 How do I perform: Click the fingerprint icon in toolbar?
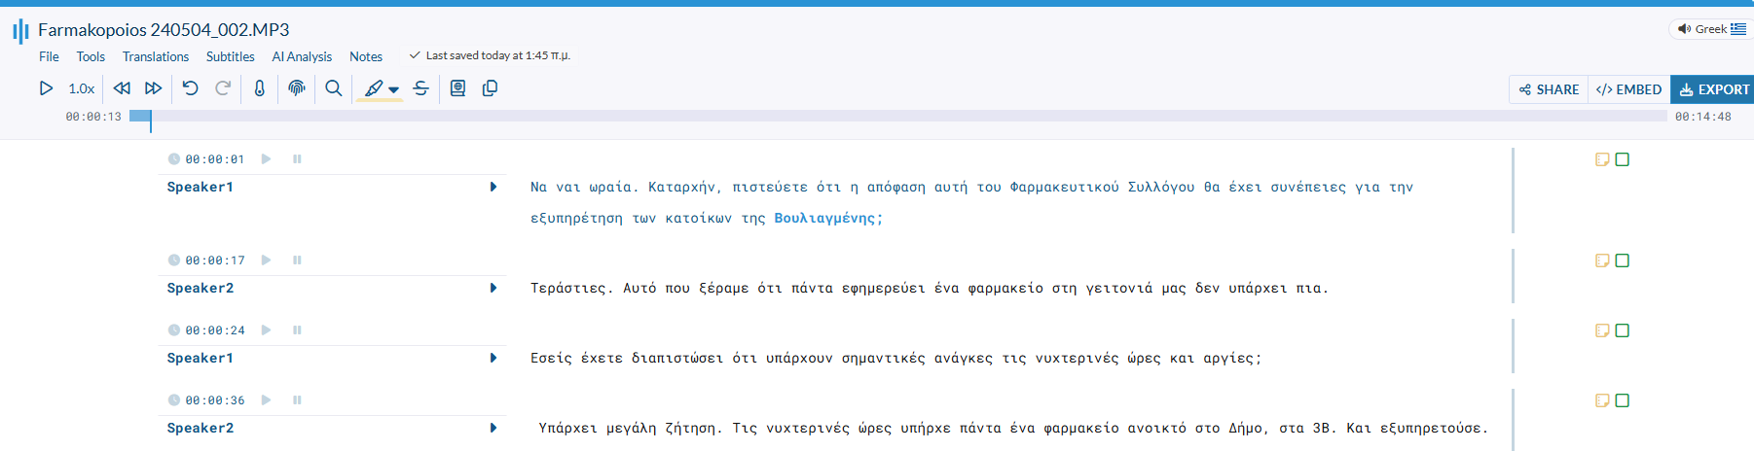(297, 88)
